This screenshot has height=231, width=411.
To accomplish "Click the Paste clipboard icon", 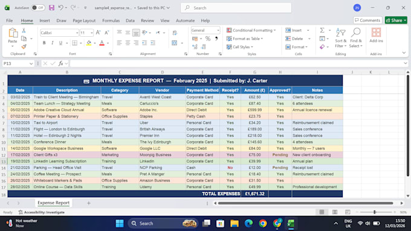I will 13,33.
